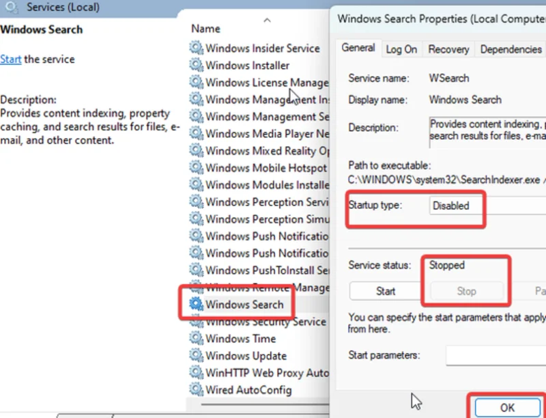This screenshot has width=546, height=418.
Task: Select Windows PushToInstall Service row
Action: point(259,270)
